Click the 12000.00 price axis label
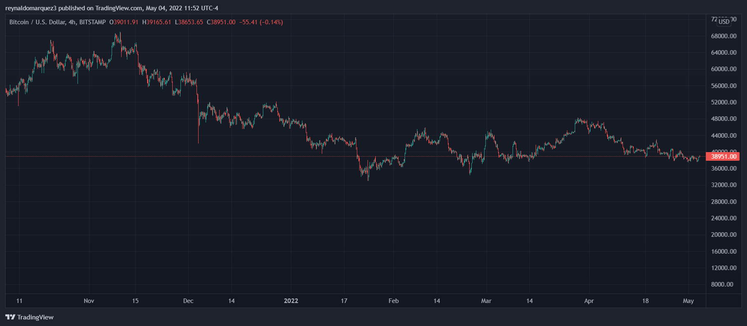Viewport: 747px width, 326px height. coord(724,268)
